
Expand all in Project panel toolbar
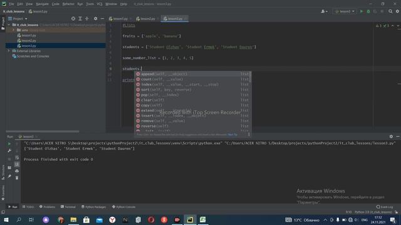coord(80,19)
